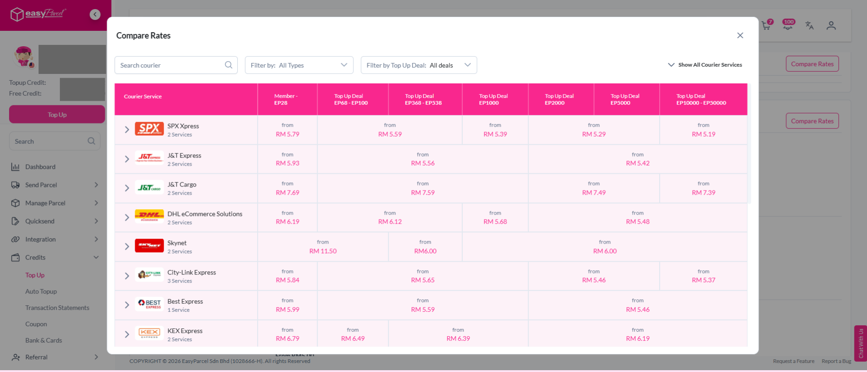Click the dialog's vertical scrollbar
Viewport: 867px width, 372px height.
click(x=749, y=143)
